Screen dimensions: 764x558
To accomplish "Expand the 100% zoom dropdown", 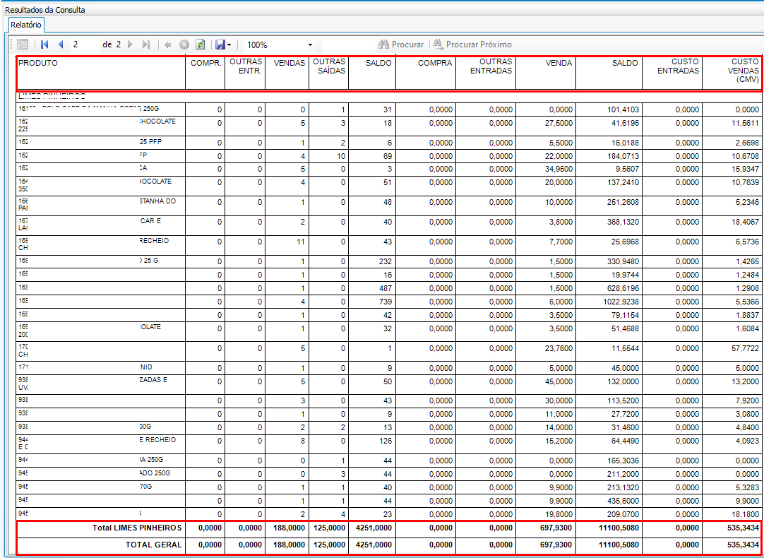I will 310,44.
